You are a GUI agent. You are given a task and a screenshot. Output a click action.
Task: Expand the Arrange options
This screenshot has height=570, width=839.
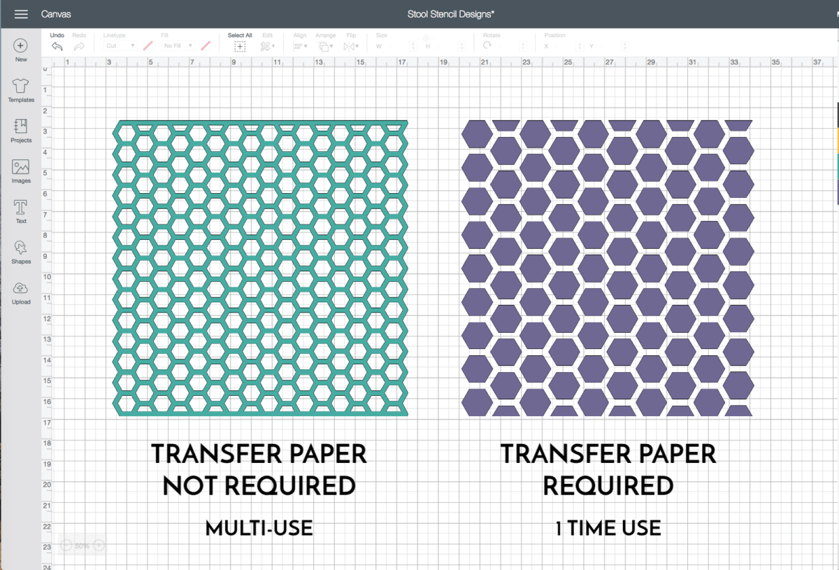click(x=325, y=45)
